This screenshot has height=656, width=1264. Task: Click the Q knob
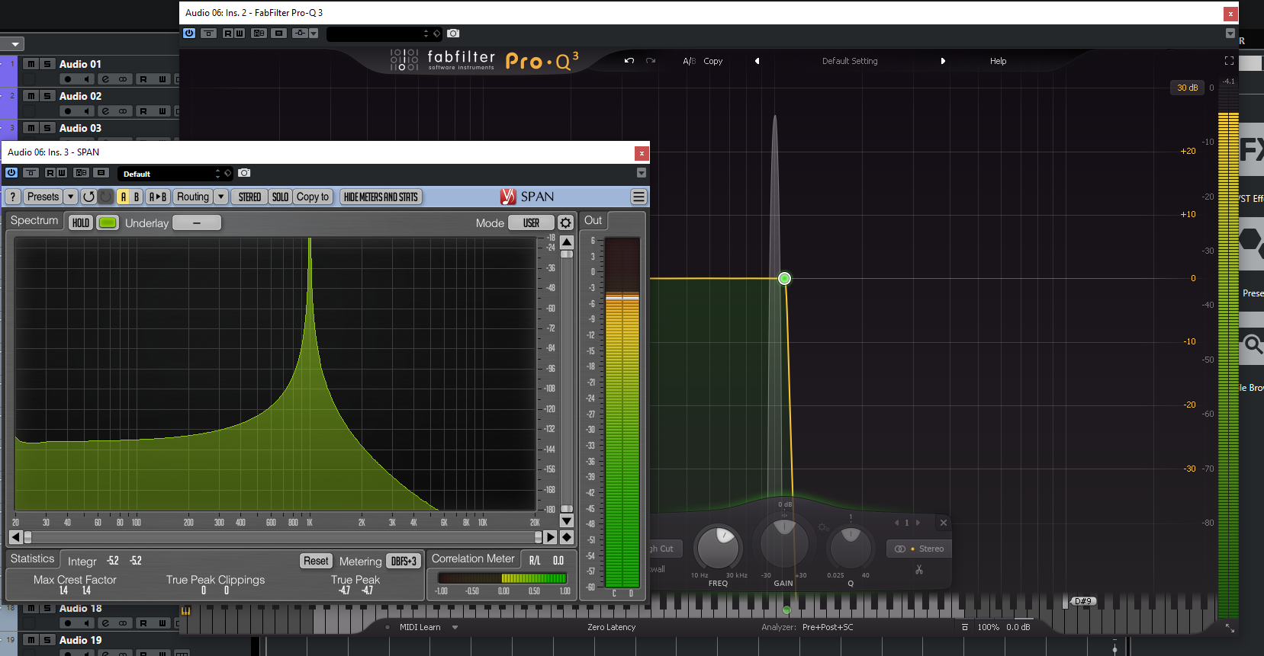click(851, 547)
